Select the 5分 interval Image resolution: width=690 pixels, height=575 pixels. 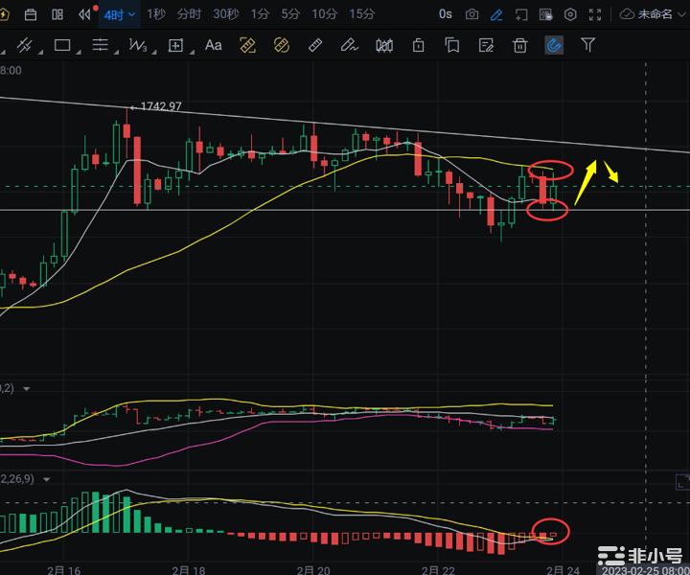click(x=290, y=14)
